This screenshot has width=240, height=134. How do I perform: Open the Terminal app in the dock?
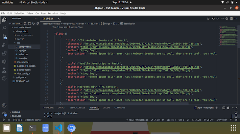(x=33, y=128)
